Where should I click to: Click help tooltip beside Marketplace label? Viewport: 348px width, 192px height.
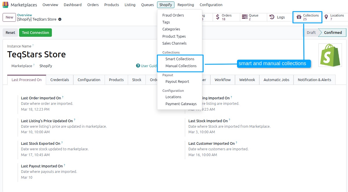(34, 65)
